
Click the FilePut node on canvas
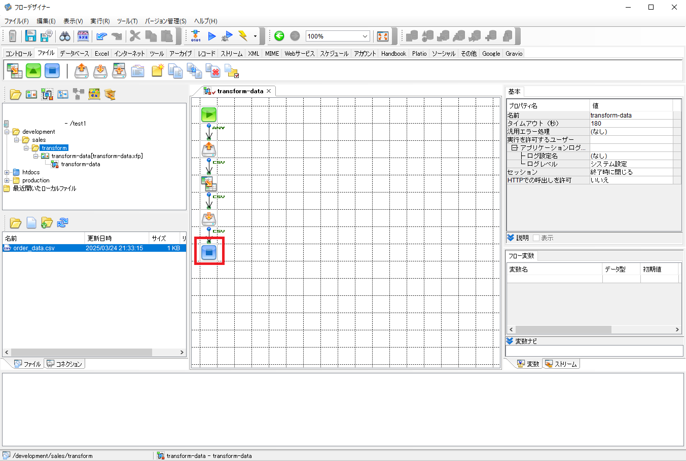[209, 218]
